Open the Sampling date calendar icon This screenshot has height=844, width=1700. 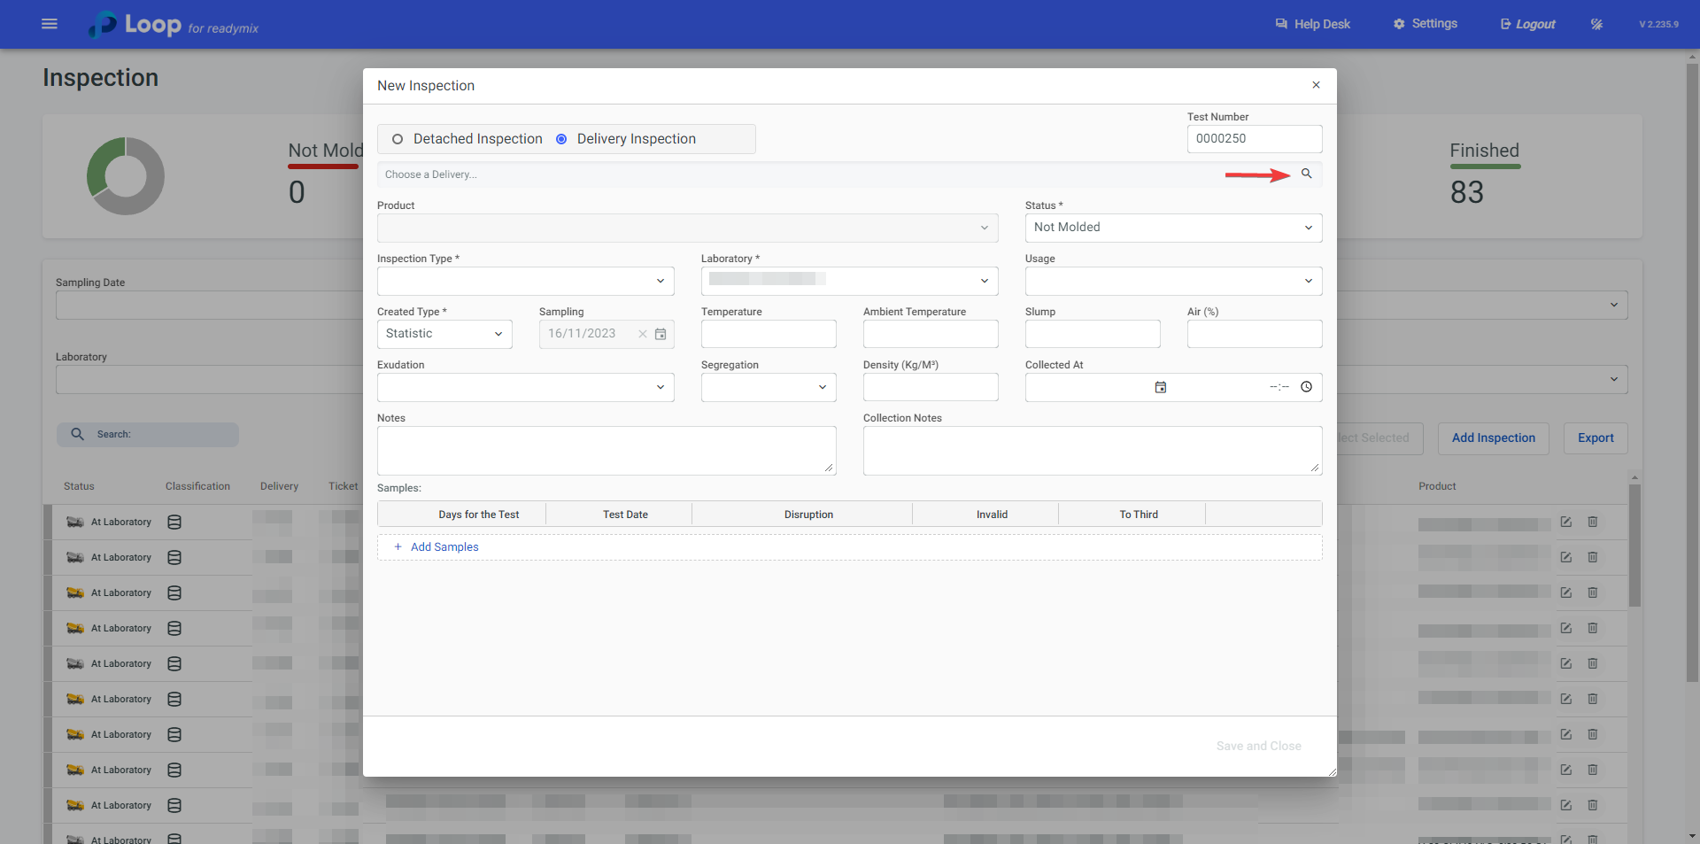661,334
